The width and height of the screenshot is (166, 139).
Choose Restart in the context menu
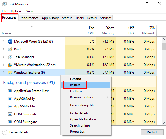click(x=86, y=85)
